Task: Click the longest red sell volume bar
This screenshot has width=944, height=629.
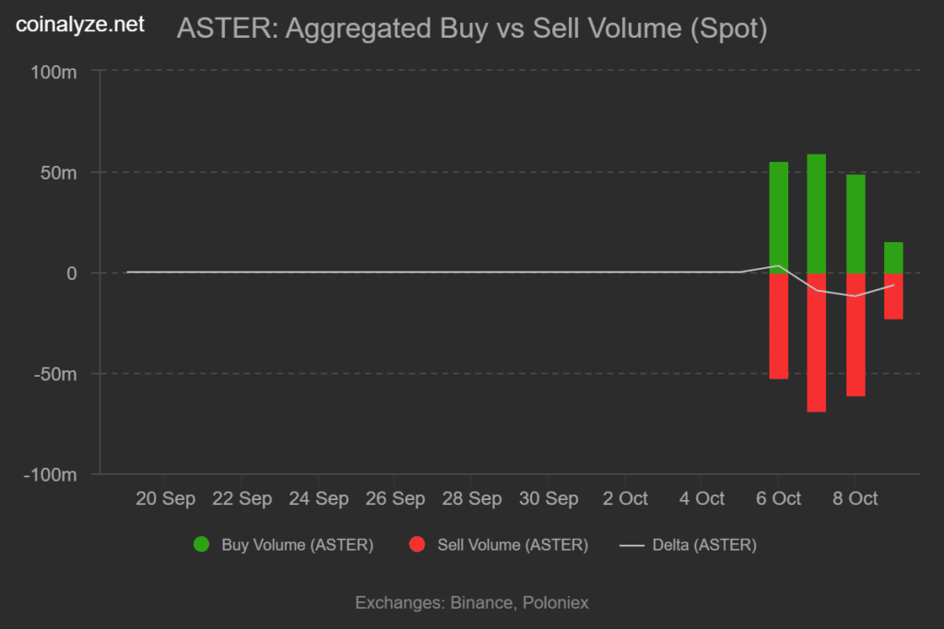Action: pyautogui.click(x=817, y=343)
